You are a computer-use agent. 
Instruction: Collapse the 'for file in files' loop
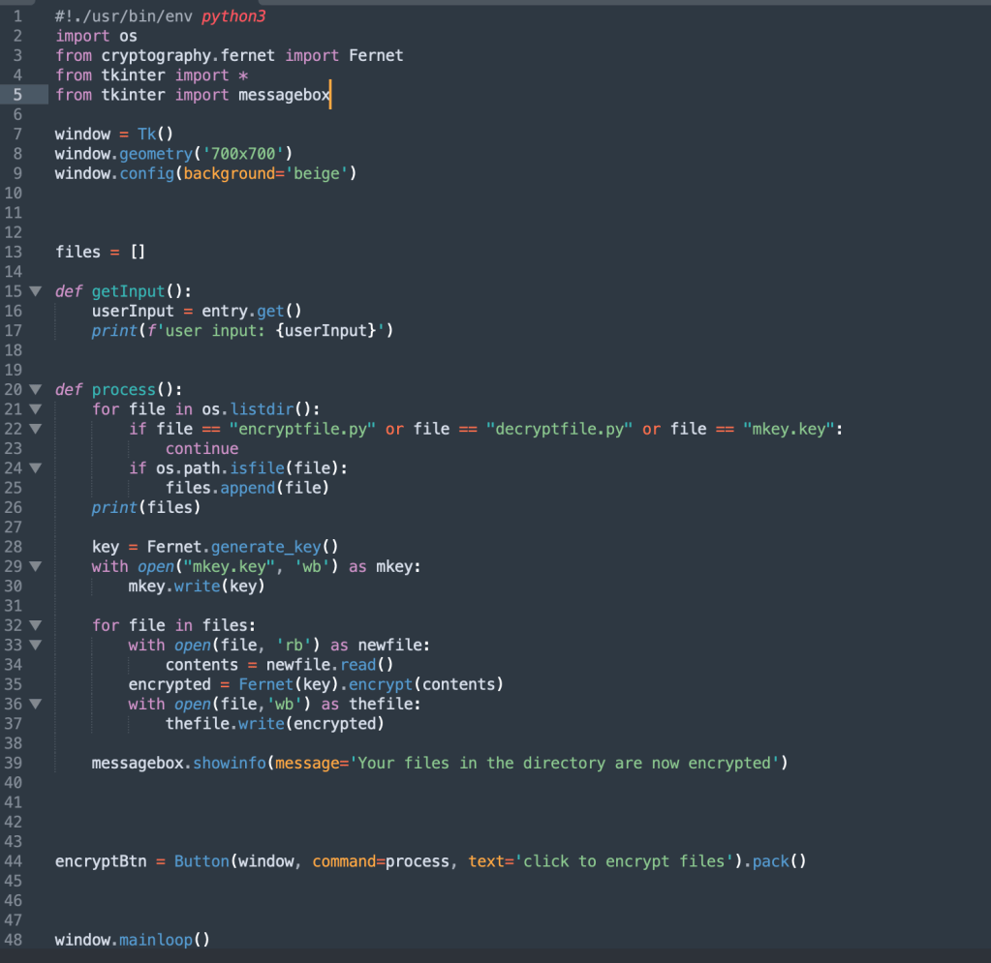click(36, 625)
